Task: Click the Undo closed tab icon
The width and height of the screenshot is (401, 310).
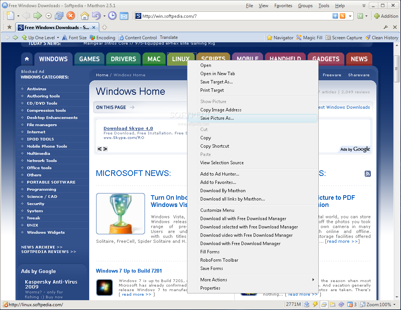Action: (x=96, y=16)
